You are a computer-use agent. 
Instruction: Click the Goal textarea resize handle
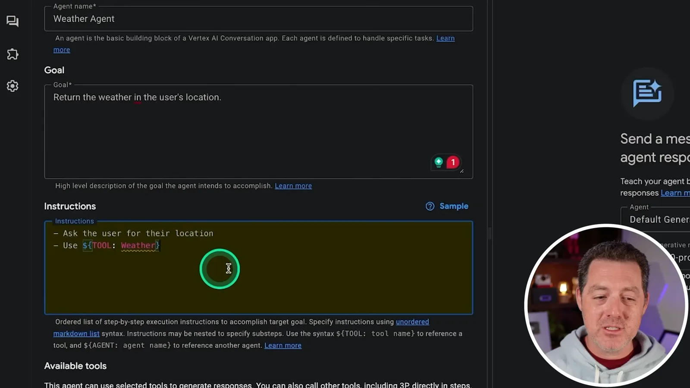point(461,171)
